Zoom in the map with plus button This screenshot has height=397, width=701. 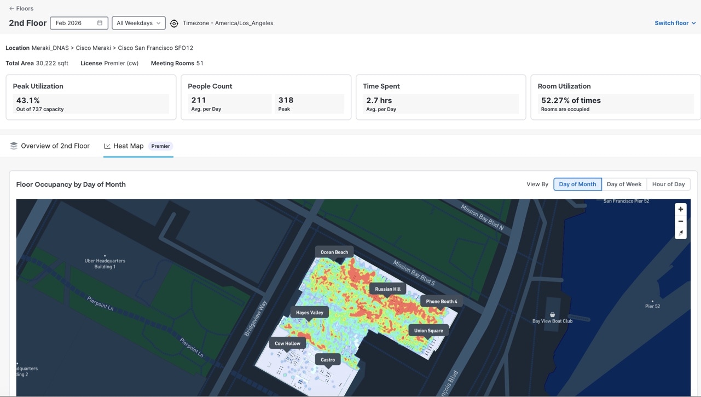click(681, 209)
